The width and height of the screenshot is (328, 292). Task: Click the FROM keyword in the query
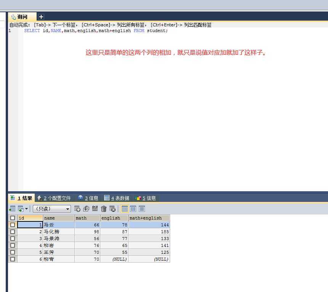[139, 31]
